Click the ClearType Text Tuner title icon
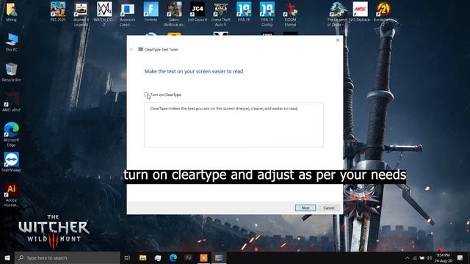The height and width of the screenshot is (264, 470). (140, 49)
